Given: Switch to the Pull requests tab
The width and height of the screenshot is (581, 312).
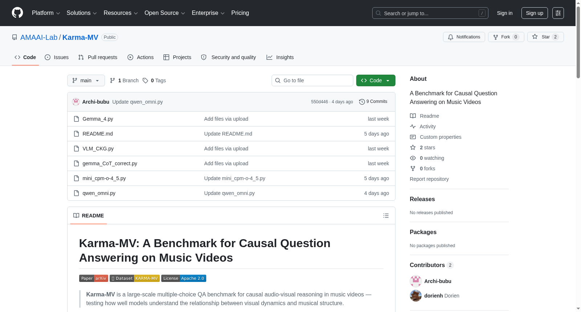Looking at the screenshot, I should [98, 57].
